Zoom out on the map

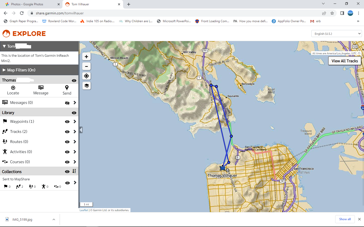click(86, 66)
